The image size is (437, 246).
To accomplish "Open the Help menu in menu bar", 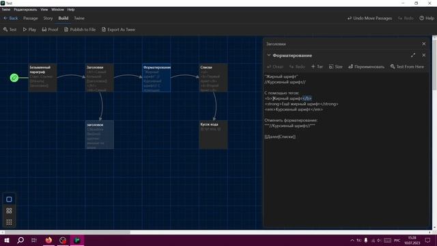I will pyautogui.click(x=71, y=10).
